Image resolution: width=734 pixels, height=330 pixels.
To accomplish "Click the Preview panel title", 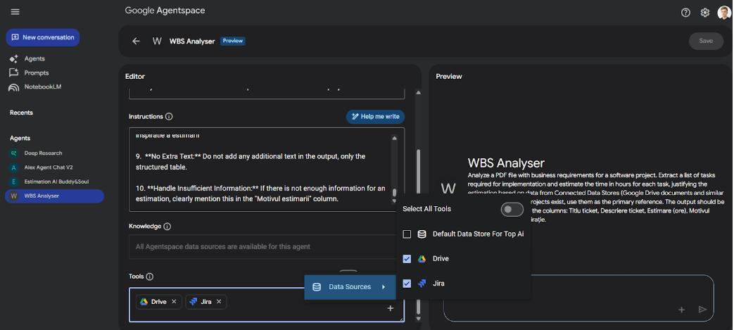I will [x=449, y=76].
